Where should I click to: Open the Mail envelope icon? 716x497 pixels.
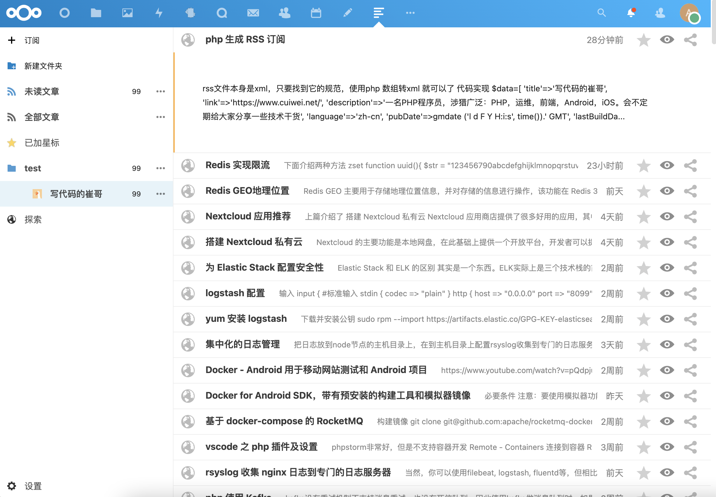coord(253,13)
